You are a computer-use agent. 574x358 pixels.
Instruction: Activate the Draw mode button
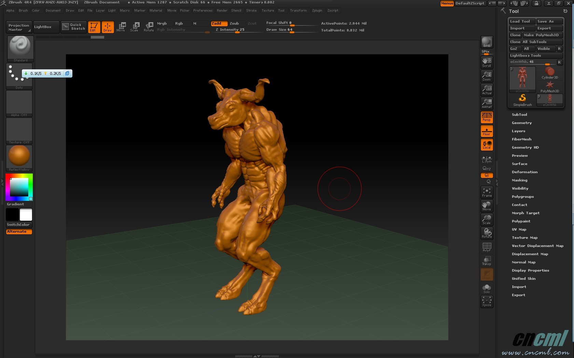108,27
